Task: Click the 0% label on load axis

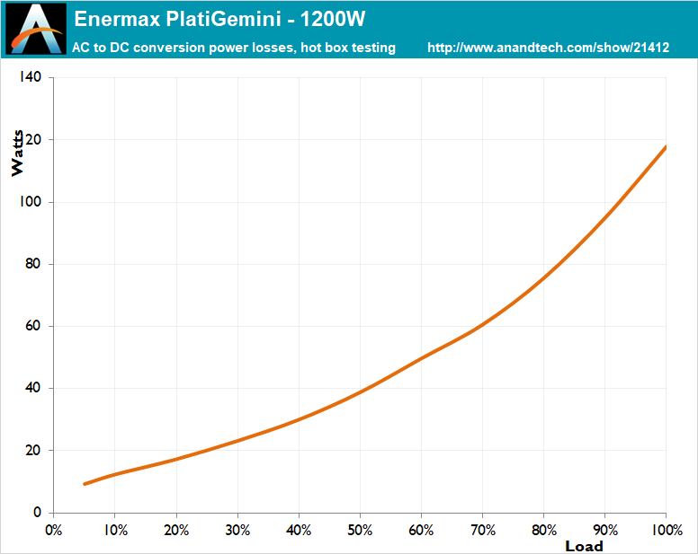Action: 53,530
